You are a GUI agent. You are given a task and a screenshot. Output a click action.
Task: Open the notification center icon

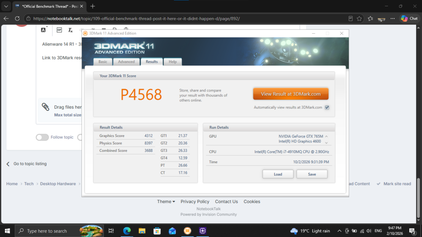click(x=412, y=231)
